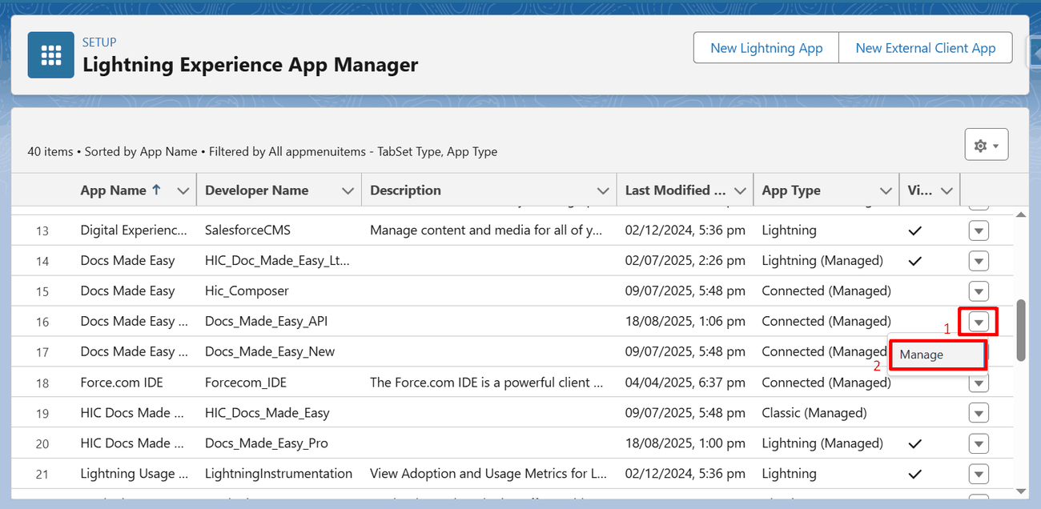Open row actions for Hic_Composer row

[x=979, y=291]
